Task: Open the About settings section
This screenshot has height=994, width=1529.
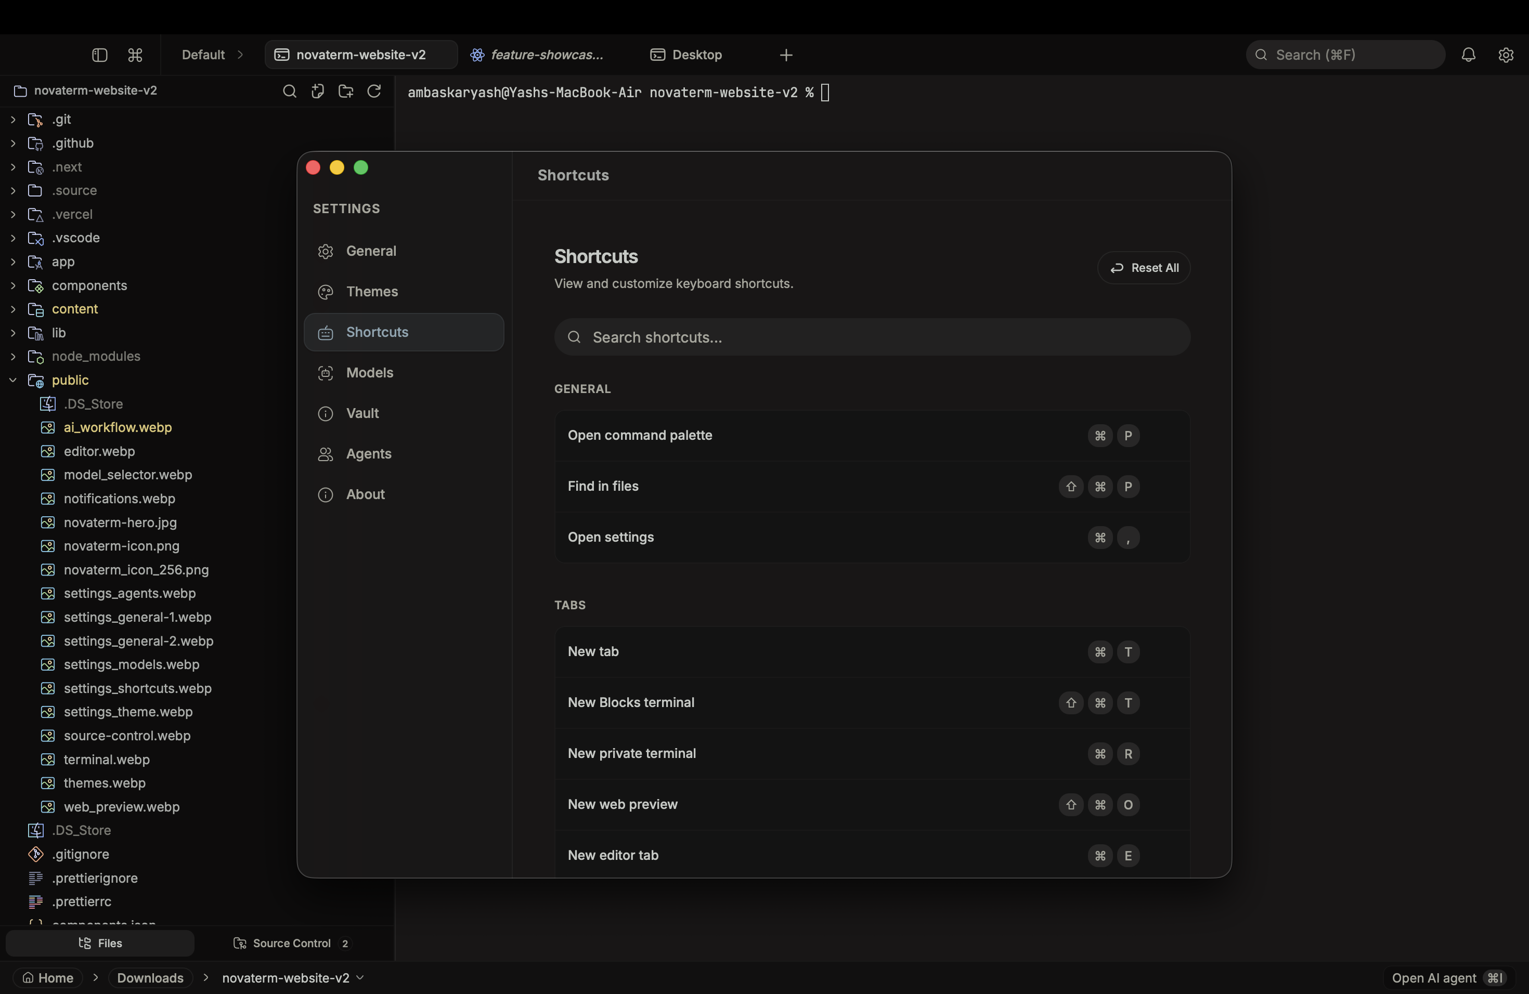Action: point(404,494)
